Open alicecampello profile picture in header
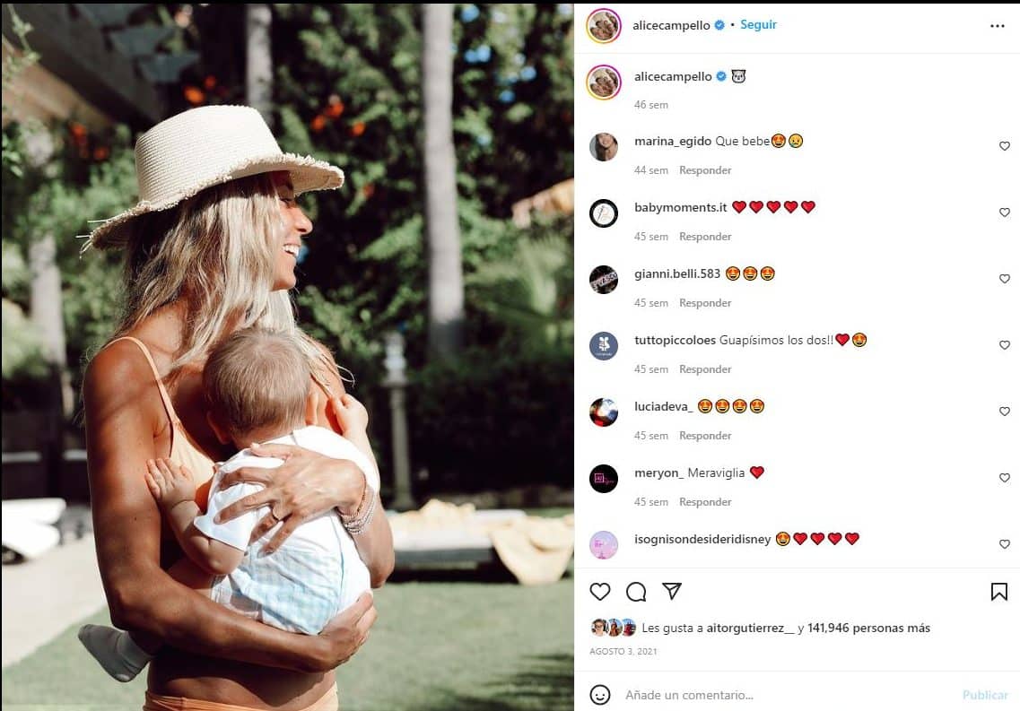The height and width of the screenshot is (711, 1020). click(604, 26)
